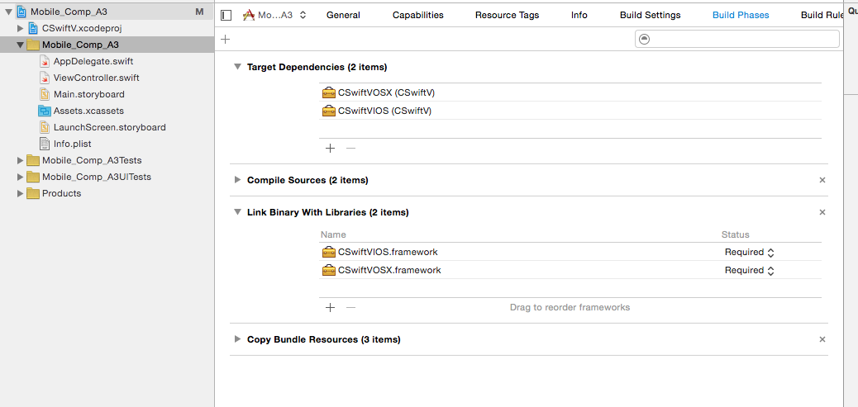Remove target dependency with minus button
Image resolution: width=858 pixels, height=407 pixels.
[350, 148]
